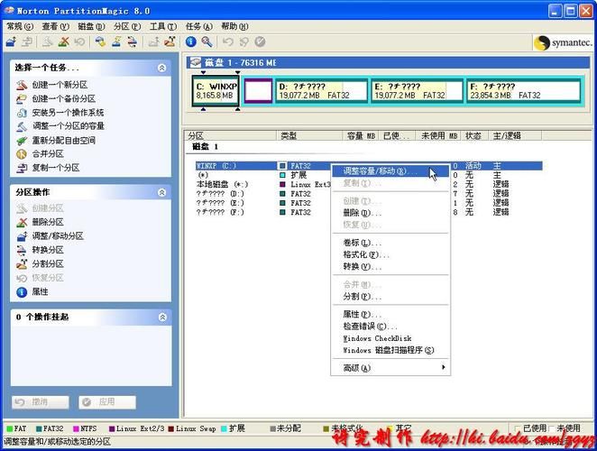Expand the 高级 submenu arrow
This screenshot has width=597, height=451.
(443, 367)
